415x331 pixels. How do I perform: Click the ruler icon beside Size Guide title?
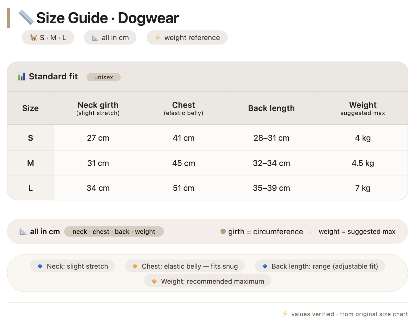(26, 18)
